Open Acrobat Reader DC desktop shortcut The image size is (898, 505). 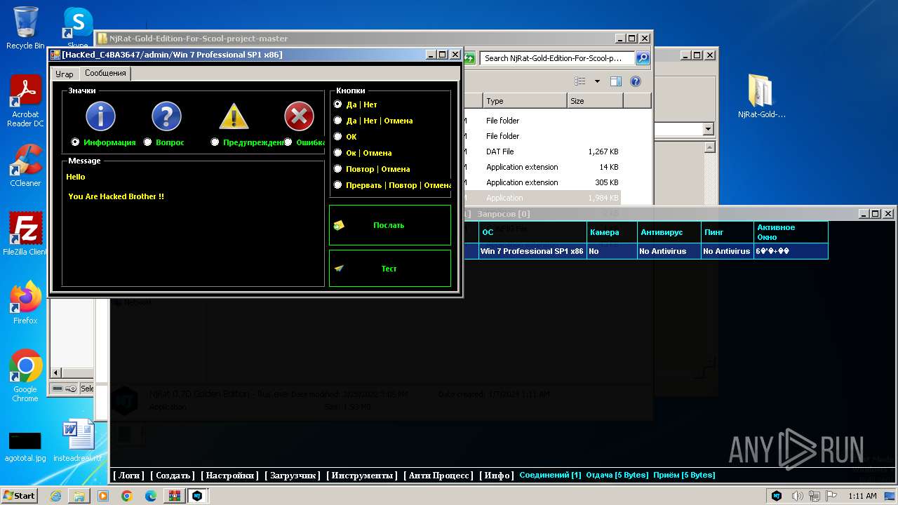25,101
